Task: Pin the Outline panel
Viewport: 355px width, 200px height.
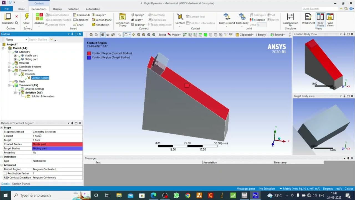Action: (72, 34)
